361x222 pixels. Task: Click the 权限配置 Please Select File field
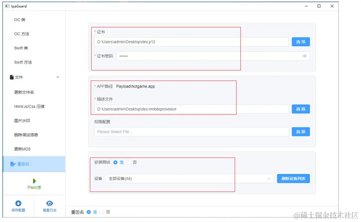(191, 132)
